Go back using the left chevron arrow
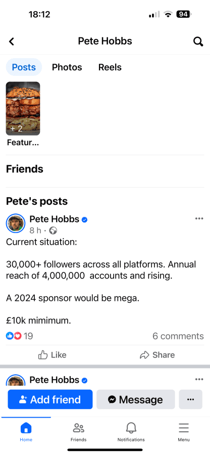The width and height of the screenshot is (210, 455). tap(11, 41)
